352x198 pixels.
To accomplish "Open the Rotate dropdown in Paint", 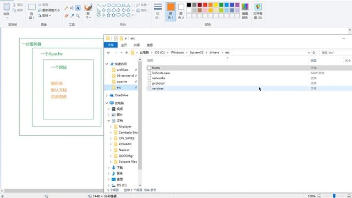I will click(x=44, y=15).
